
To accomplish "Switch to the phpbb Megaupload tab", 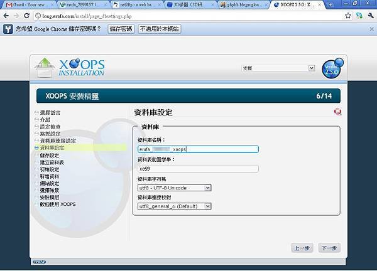I will (245, 4).
